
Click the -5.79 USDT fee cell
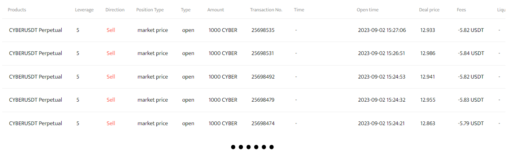tap(471, 123)
